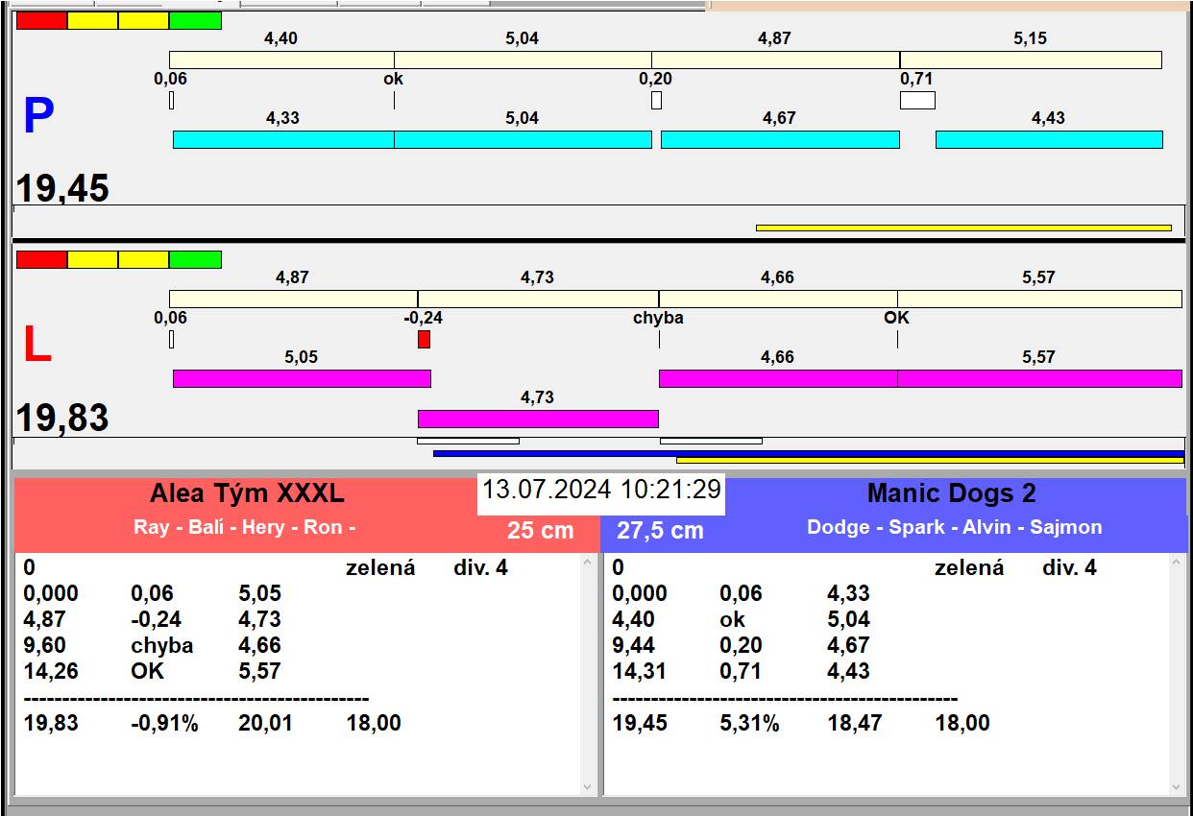
Task: Click the Manic Dogs 2 team header
Action: point(951,494)
